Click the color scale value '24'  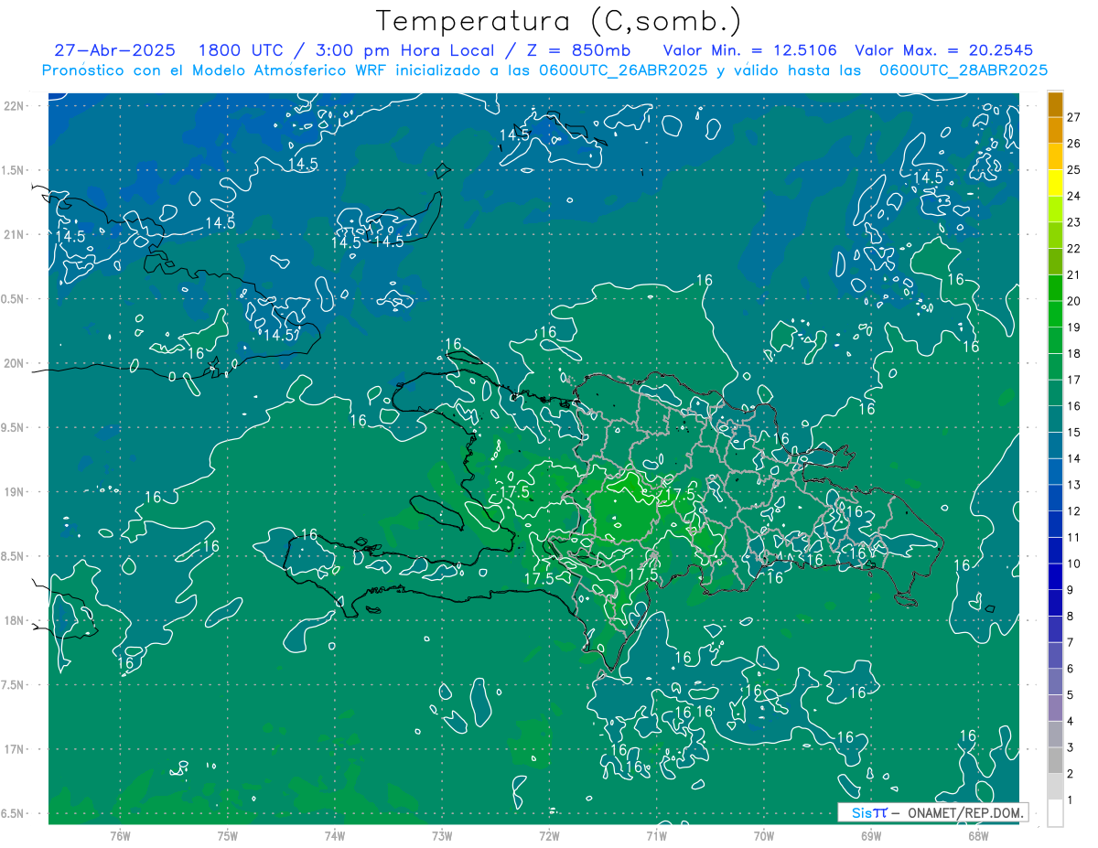(1073, 196)
